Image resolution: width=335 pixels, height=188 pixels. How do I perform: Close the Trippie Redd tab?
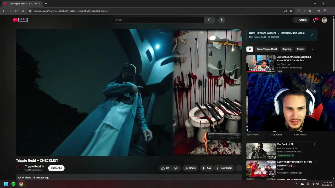40,4
